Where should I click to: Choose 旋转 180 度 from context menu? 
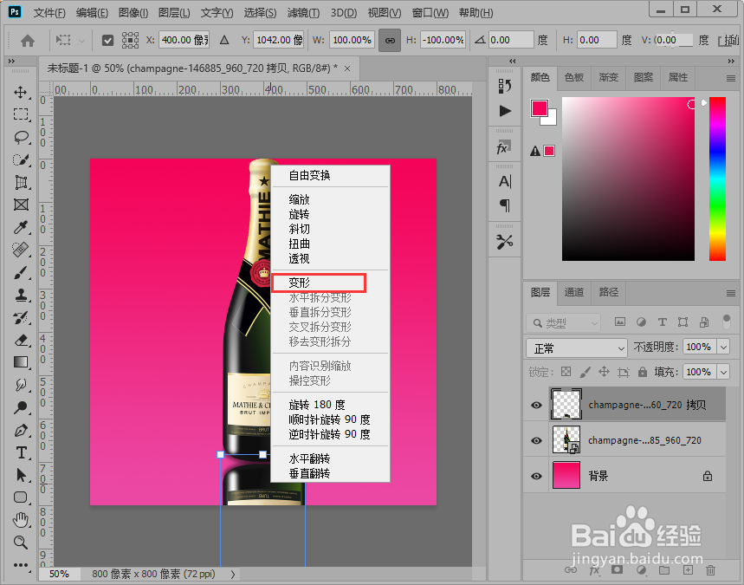tap(317, 405)
